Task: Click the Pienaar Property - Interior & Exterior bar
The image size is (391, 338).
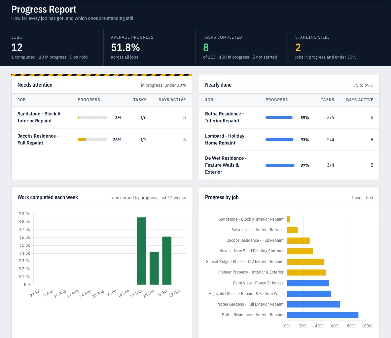Action: [306, 272]
